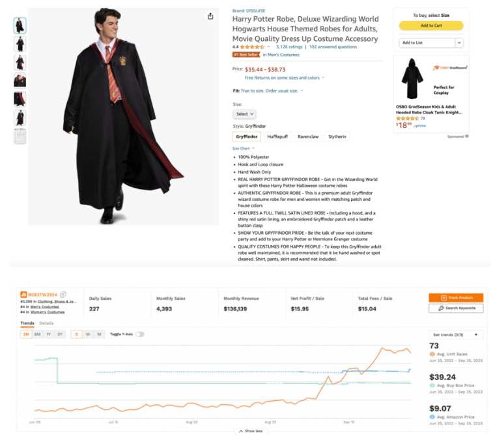
Task: Click the Jungle Scout JS logo icon
Action: pyautogui.click(x=23, y=295)
